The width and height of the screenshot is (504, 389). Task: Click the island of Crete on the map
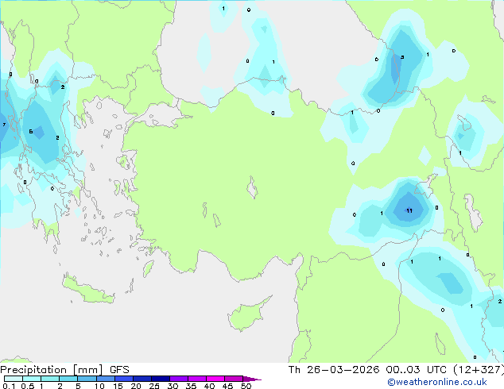coord(88,290)
